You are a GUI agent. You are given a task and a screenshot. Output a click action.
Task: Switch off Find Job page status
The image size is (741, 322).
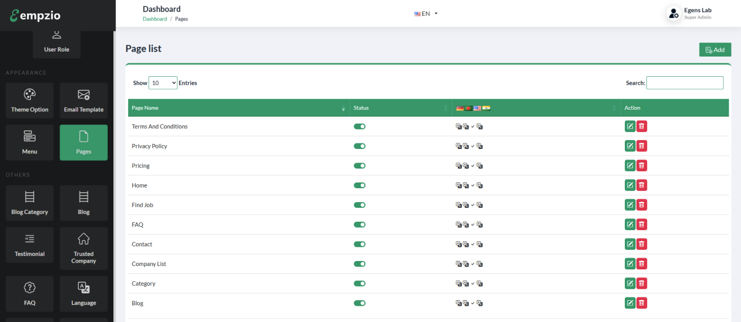coord(359,205)
